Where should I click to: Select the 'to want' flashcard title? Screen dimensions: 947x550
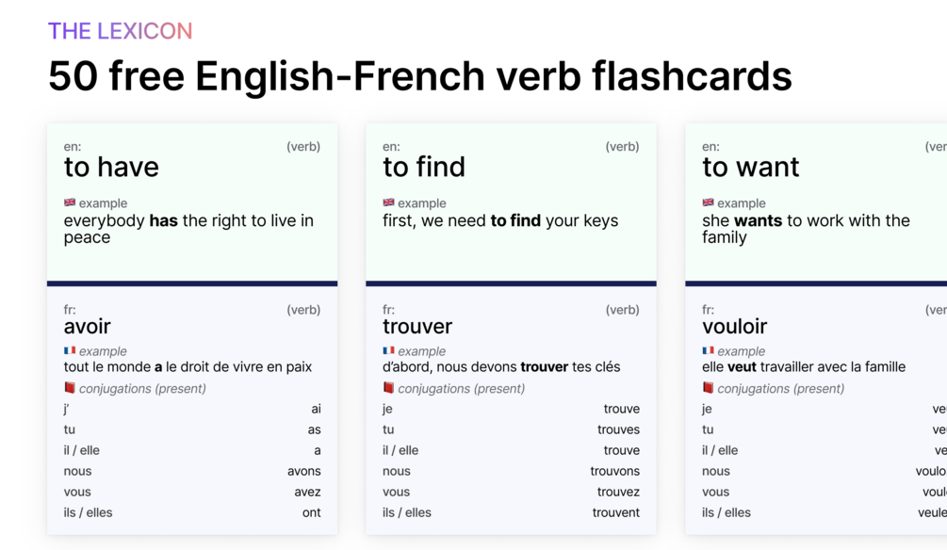[x=750, y=168]
